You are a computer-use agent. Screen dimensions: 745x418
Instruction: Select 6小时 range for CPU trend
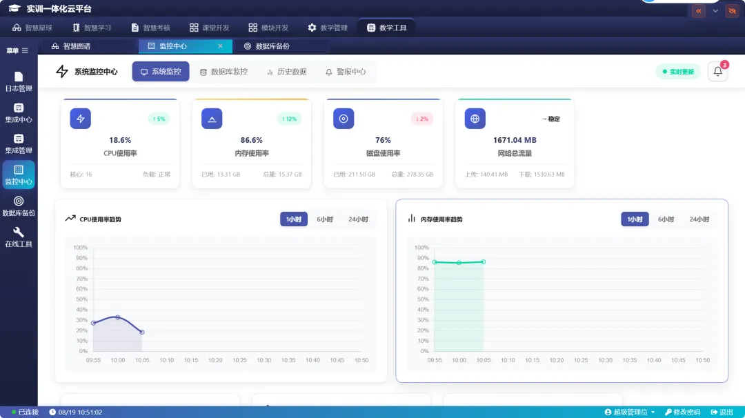click(x=325, y=219)
